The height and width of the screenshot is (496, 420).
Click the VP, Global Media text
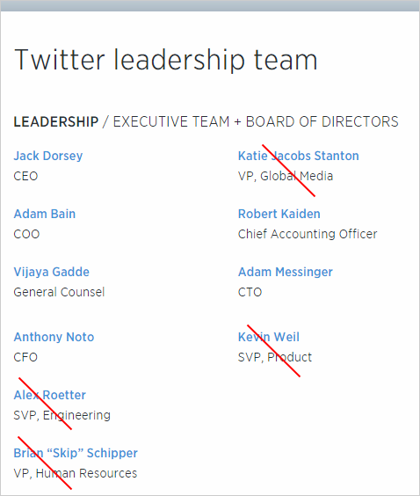pyautogui.click(x=286, y=176)
